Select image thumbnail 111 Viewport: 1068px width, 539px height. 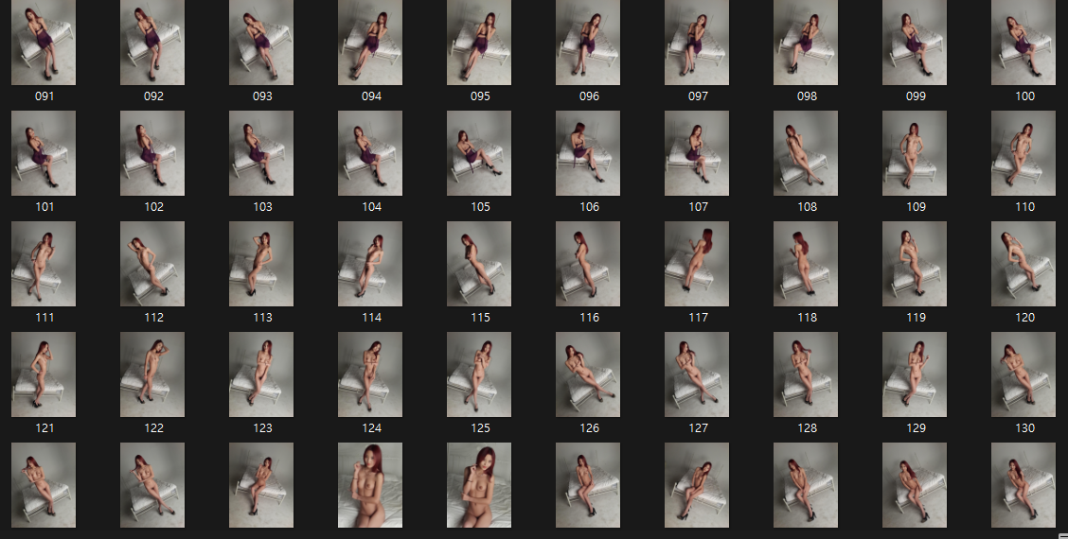click(x=44, y=264)
